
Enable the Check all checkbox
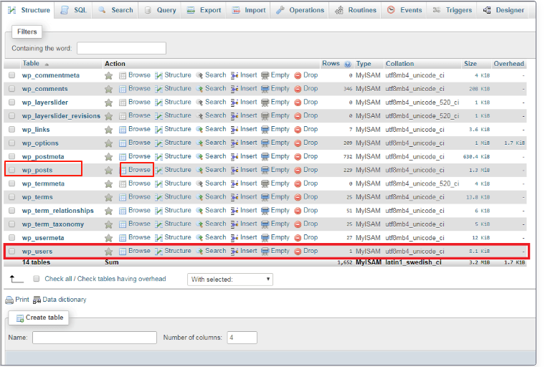tap(37, 279)
